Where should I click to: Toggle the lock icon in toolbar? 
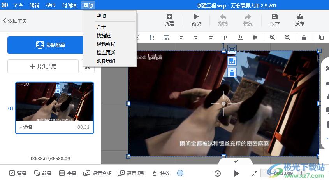(x=304, y=37)
